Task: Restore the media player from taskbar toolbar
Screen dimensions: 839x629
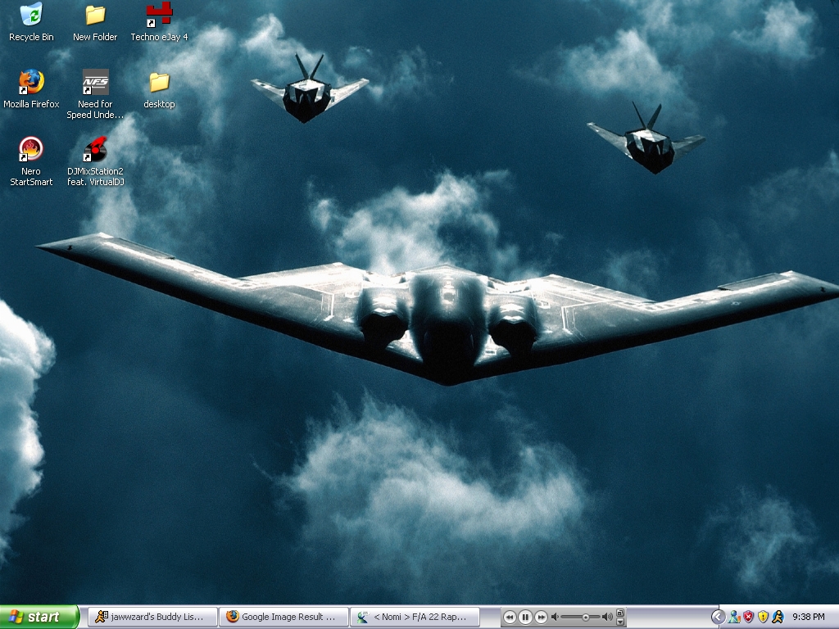Action: coord(620,613)
